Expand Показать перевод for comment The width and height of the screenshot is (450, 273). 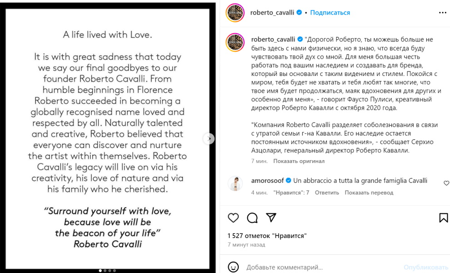(369, 192)
